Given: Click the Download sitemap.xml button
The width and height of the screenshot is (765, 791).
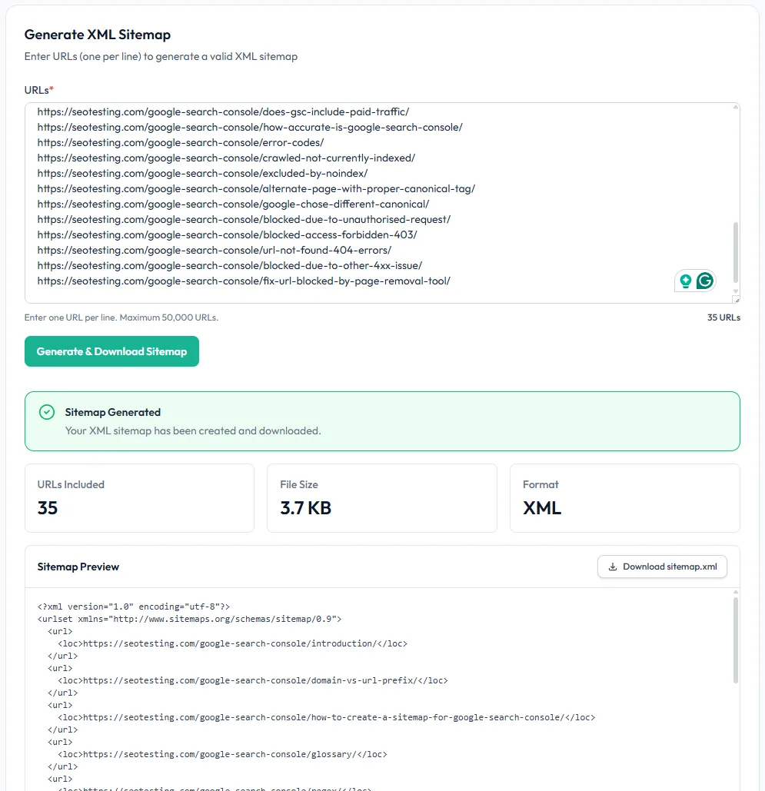Looking at the screenshot, I should pyautogui.click(x=662, y=567).
